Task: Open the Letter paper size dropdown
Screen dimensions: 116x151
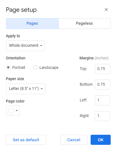Action: tap(26, 89)
